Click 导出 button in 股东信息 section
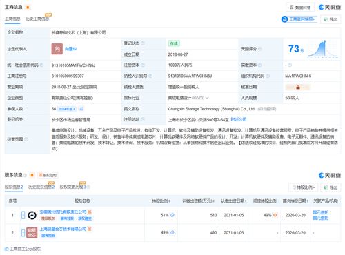This screenshot has width=345, height=255. (x=331, y=187)
